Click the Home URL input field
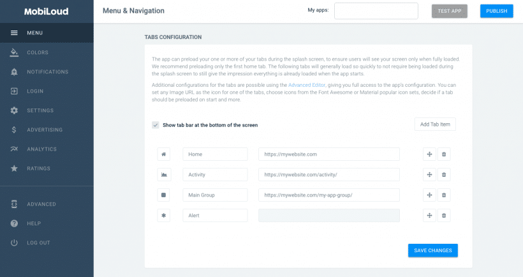523x277 pixels. pyautogui.click(x=328, y=154)
